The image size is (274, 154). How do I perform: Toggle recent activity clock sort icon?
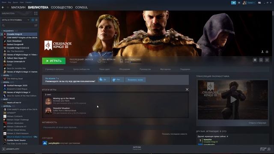(33, 20)
